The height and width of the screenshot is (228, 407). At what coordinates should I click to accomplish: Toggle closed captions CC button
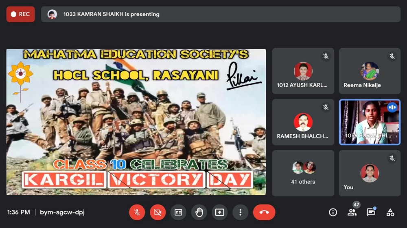click(x=178, y=212)
